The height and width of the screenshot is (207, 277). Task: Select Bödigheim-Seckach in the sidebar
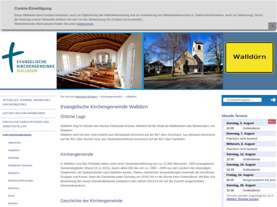(x=20, y=165)
